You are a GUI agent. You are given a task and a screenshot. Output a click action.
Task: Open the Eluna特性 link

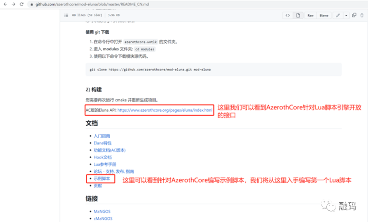point(102,143)
